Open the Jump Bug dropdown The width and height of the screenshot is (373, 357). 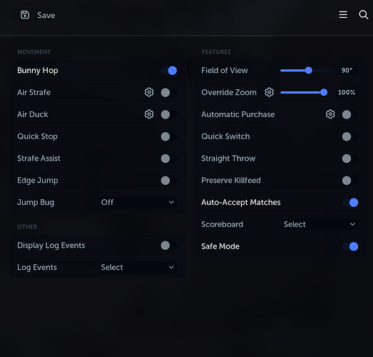tap(138, 203)
